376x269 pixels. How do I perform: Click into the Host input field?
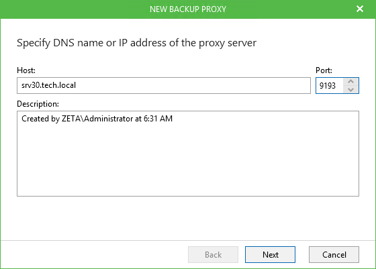164,85
